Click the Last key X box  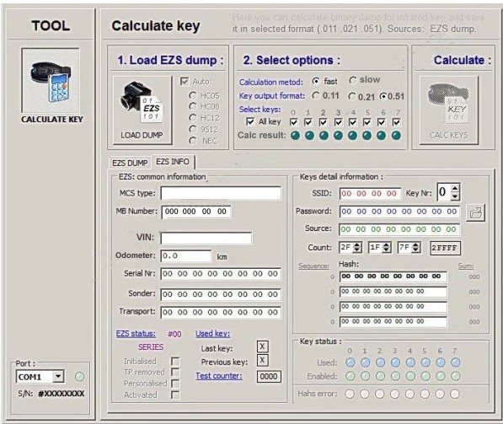(x=262, y=346)
